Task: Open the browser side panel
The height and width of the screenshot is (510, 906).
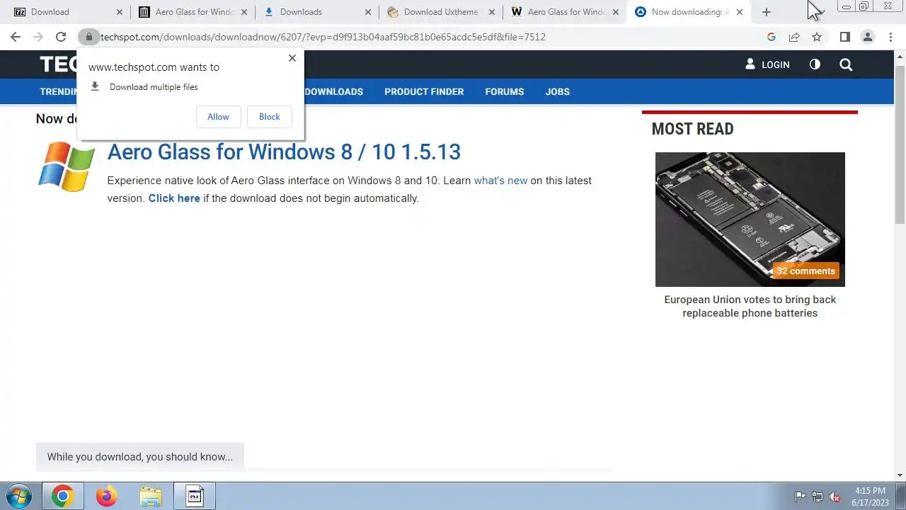Action: point(844,37)
